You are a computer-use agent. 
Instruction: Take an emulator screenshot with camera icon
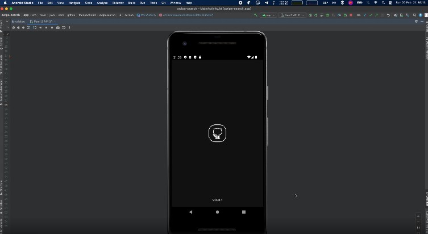[58, 27]
